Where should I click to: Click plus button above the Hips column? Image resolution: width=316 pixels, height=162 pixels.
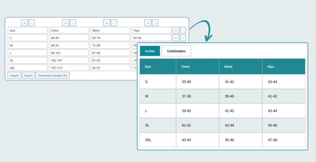[x=148, y=23]
